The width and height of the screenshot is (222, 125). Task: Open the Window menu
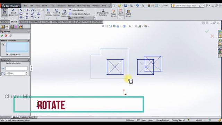96,6
